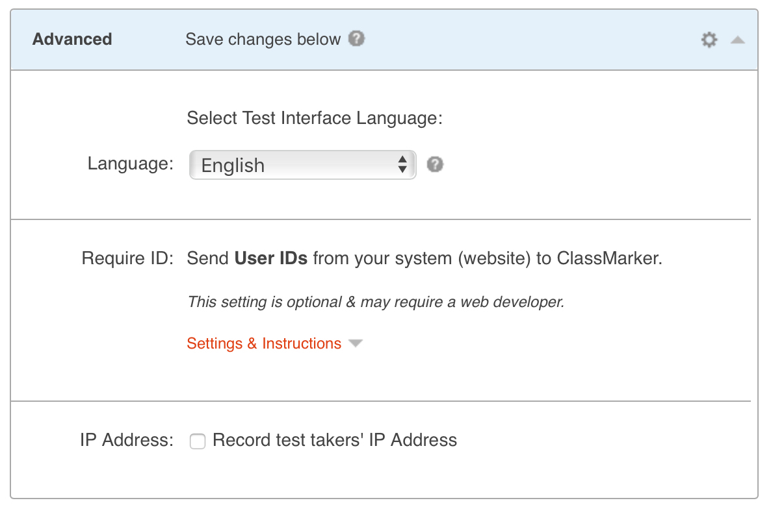Screen dimensions: 771x518
Task: Expand the triangle beside Settings & Instructions
Action: (x=355, y=343)
